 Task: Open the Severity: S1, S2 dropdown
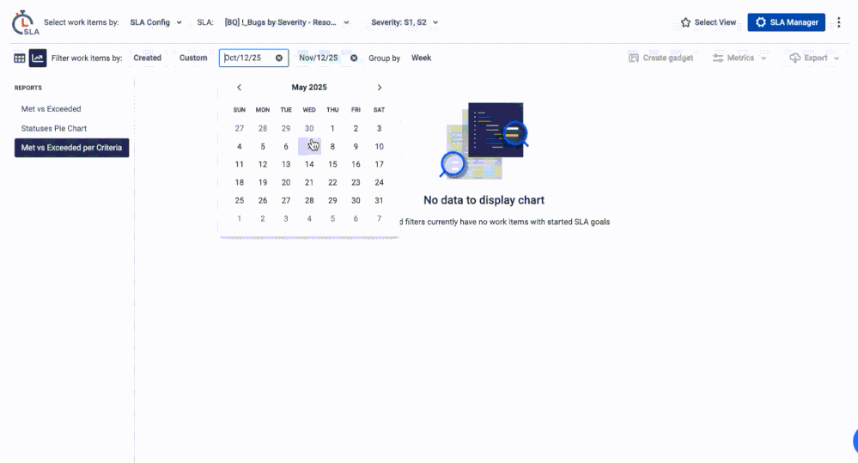pyautogui.click(x=405, y=22)
